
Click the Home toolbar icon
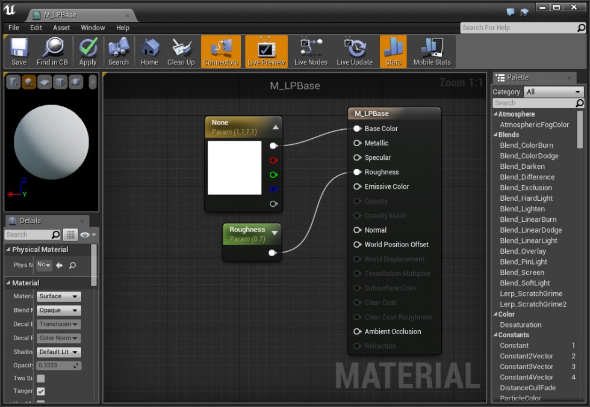[x=149, y=51]
